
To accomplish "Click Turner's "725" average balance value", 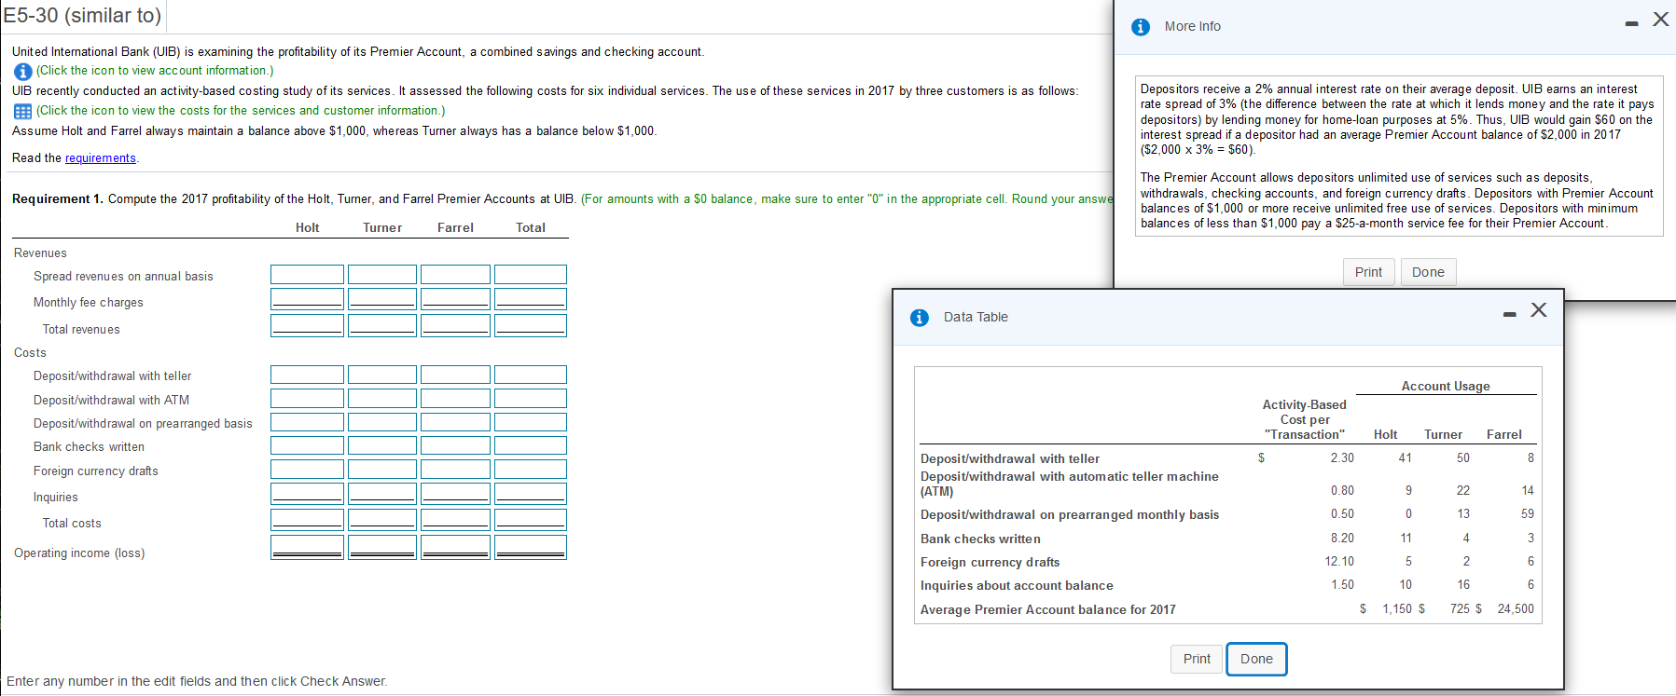I will click(x=1460, y=608).
